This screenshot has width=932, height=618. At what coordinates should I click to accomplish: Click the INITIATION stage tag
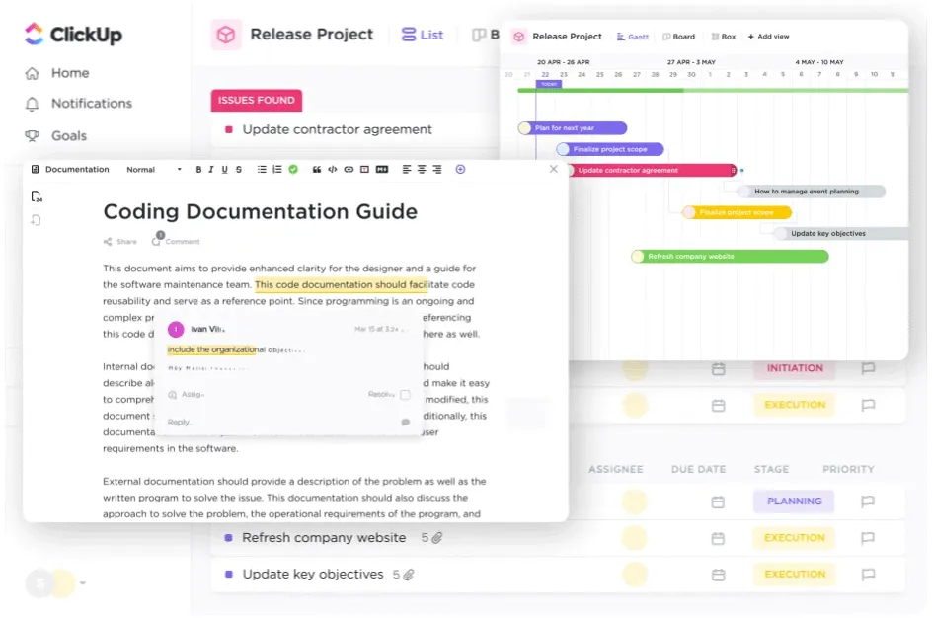[795, 368]
